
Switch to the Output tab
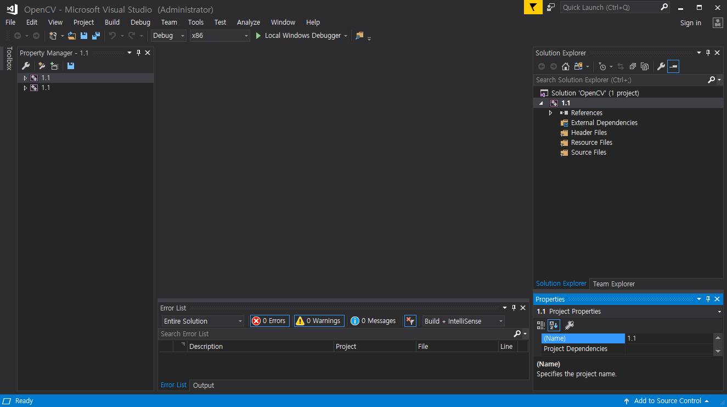coord(203,385)
